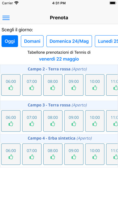Tap thumbs-up icon for Campo 2 at 09:00
This screenshot has width=118, height=210.
[x=74, y=88]
